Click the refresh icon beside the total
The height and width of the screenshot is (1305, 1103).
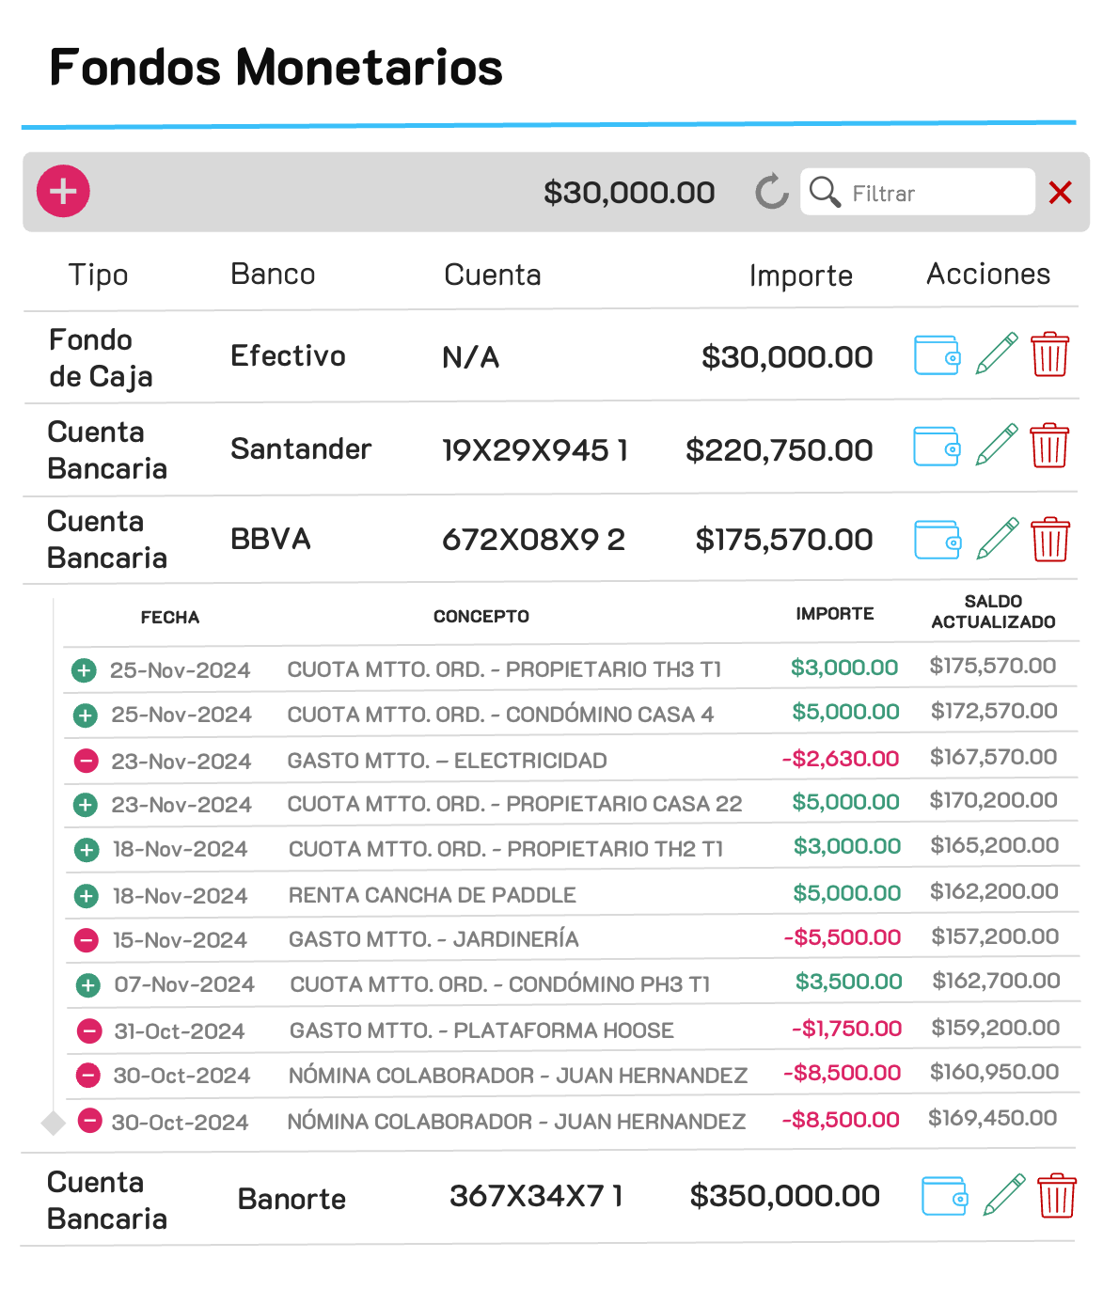coord(771,192)
